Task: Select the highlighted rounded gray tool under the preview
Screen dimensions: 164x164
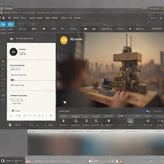Action: [x=130, y=121]
